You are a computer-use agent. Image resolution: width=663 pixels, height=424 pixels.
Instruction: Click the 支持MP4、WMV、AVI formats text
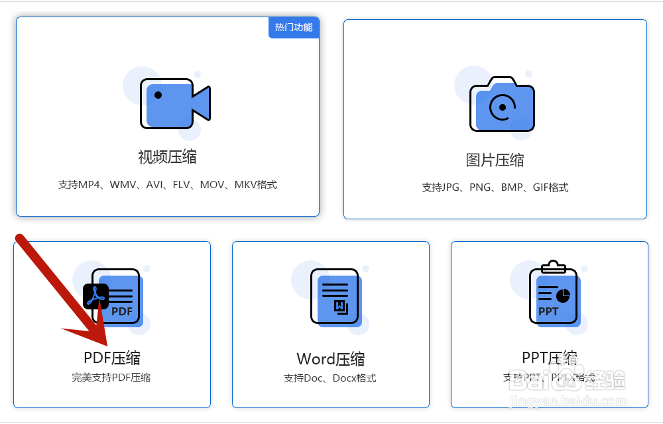point(168,185)
